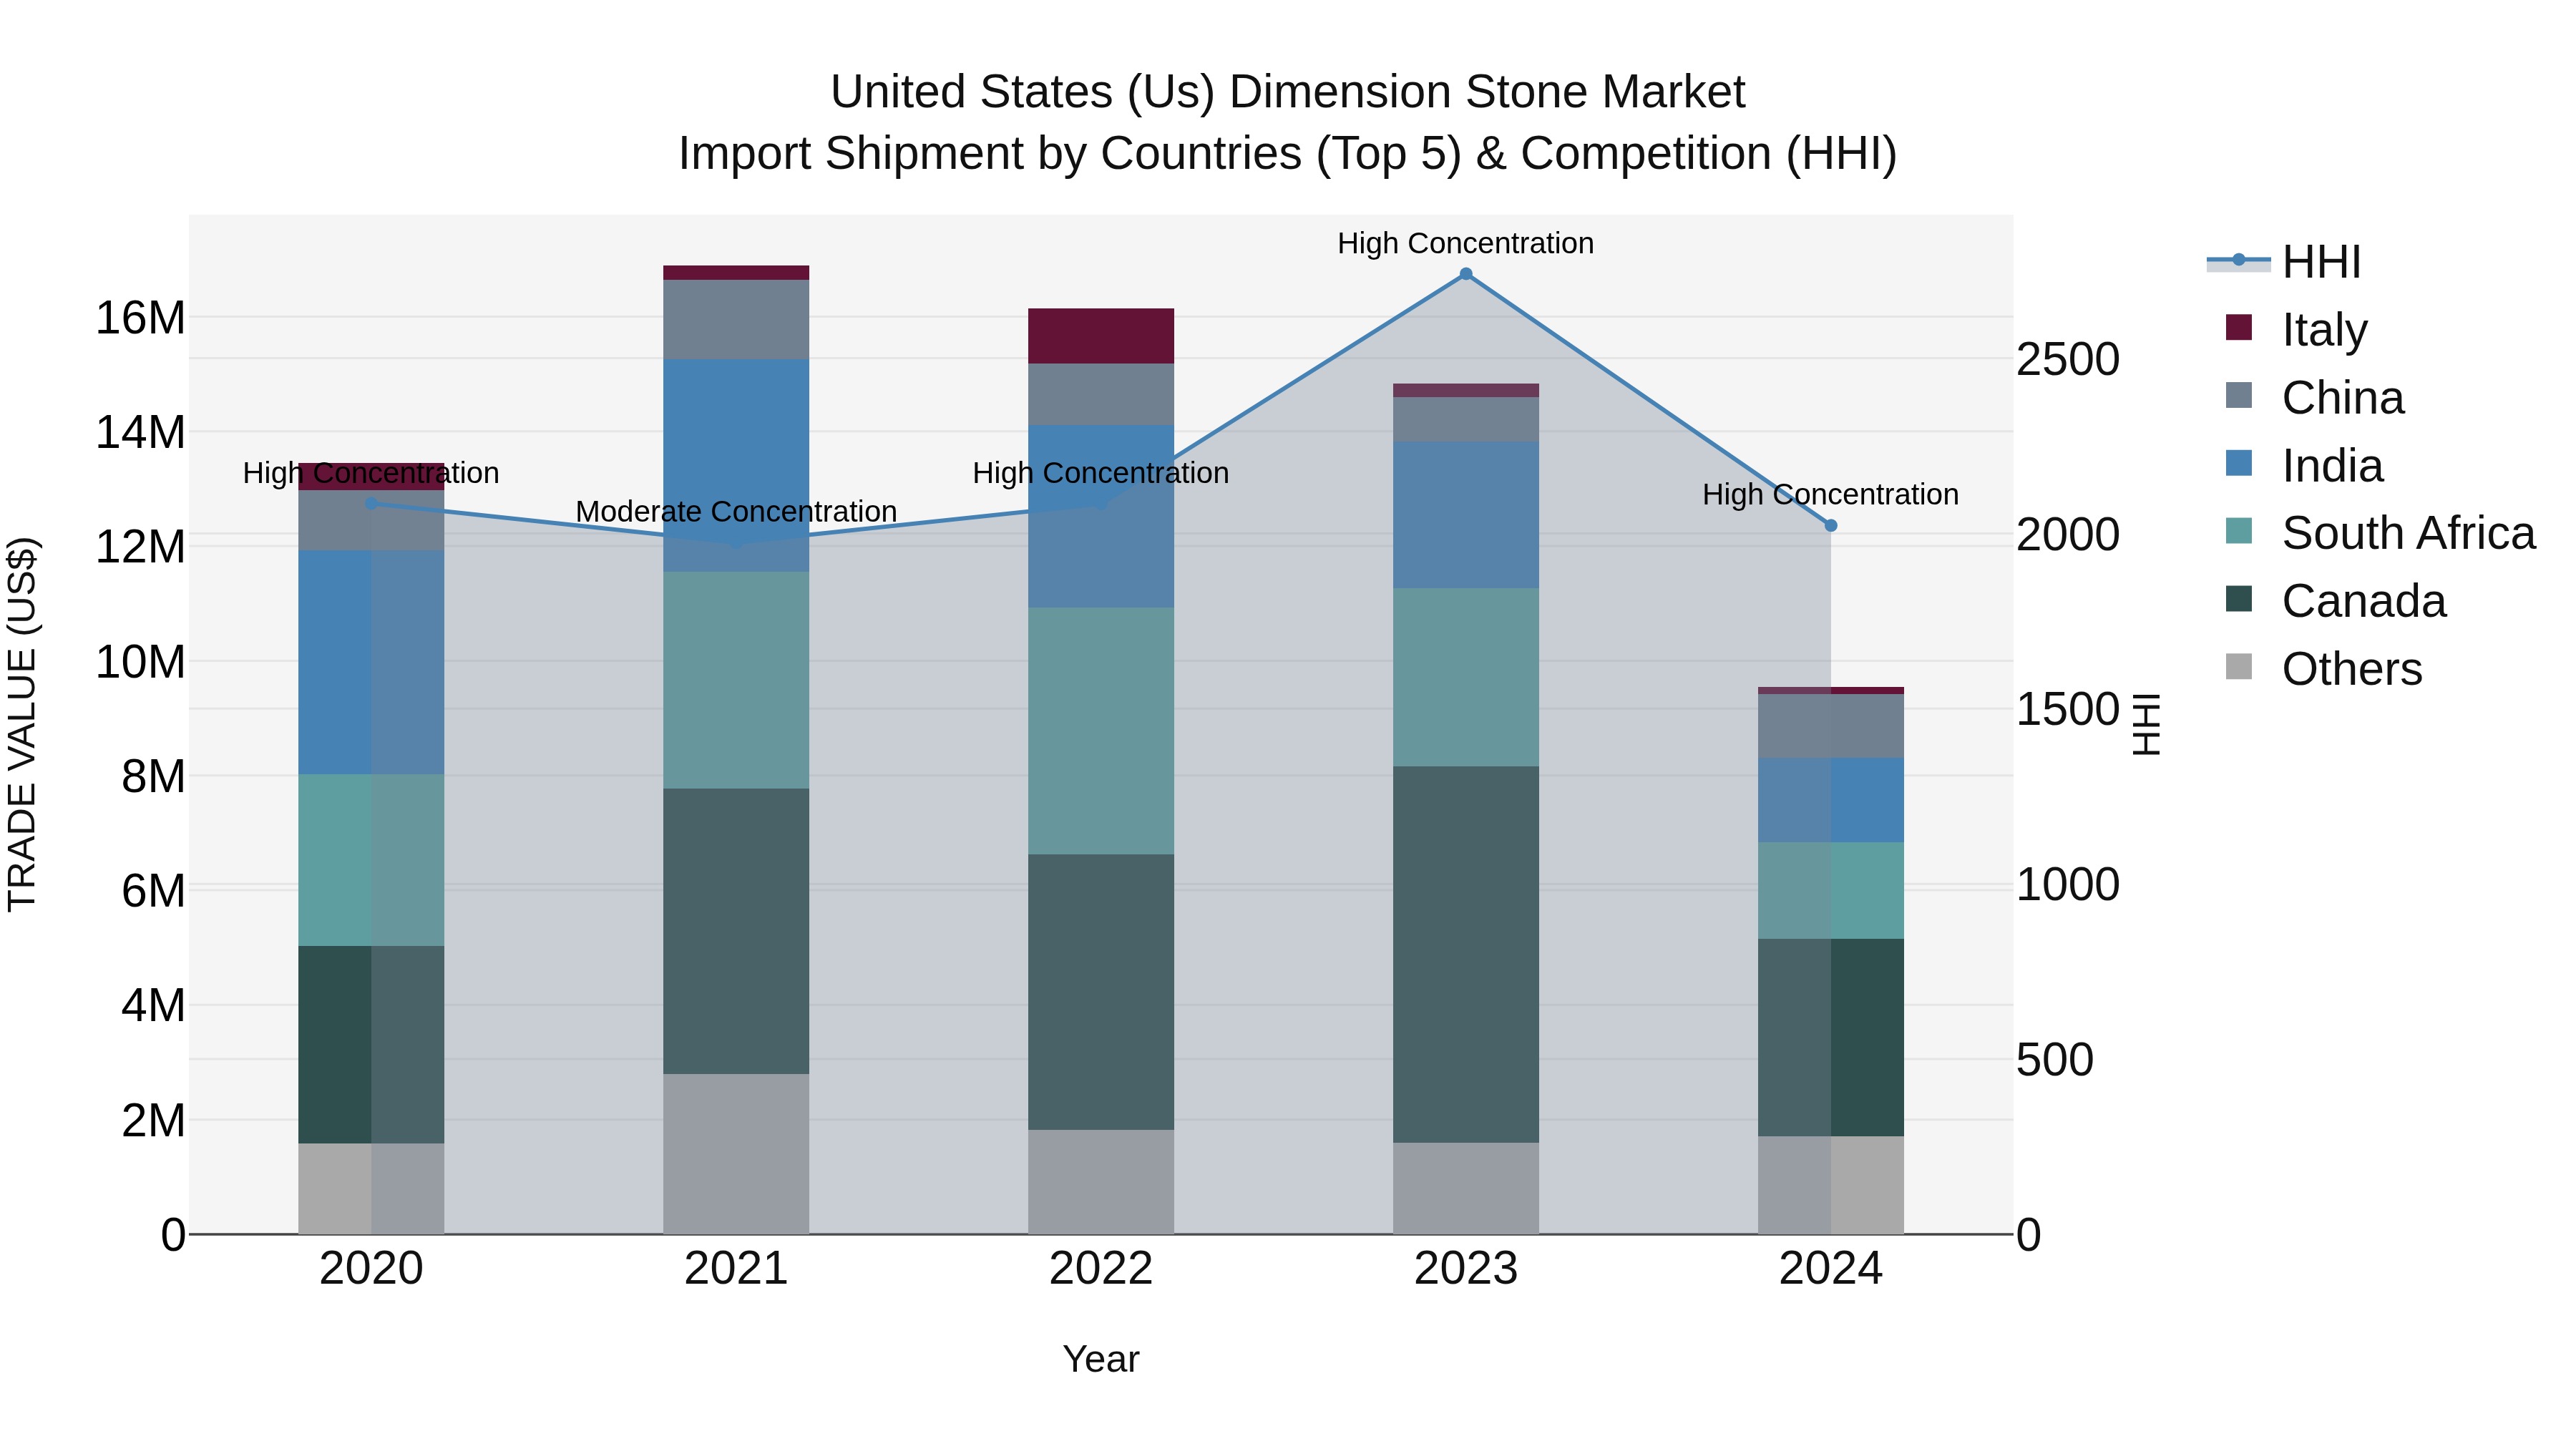Click the HHI line marker for 2020
The image size is (2576, 1449).
point(371,503)
